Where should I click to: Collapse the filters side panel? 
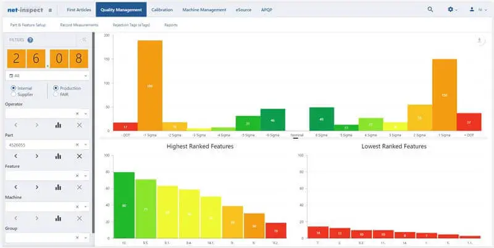click(x=84, y=39)
